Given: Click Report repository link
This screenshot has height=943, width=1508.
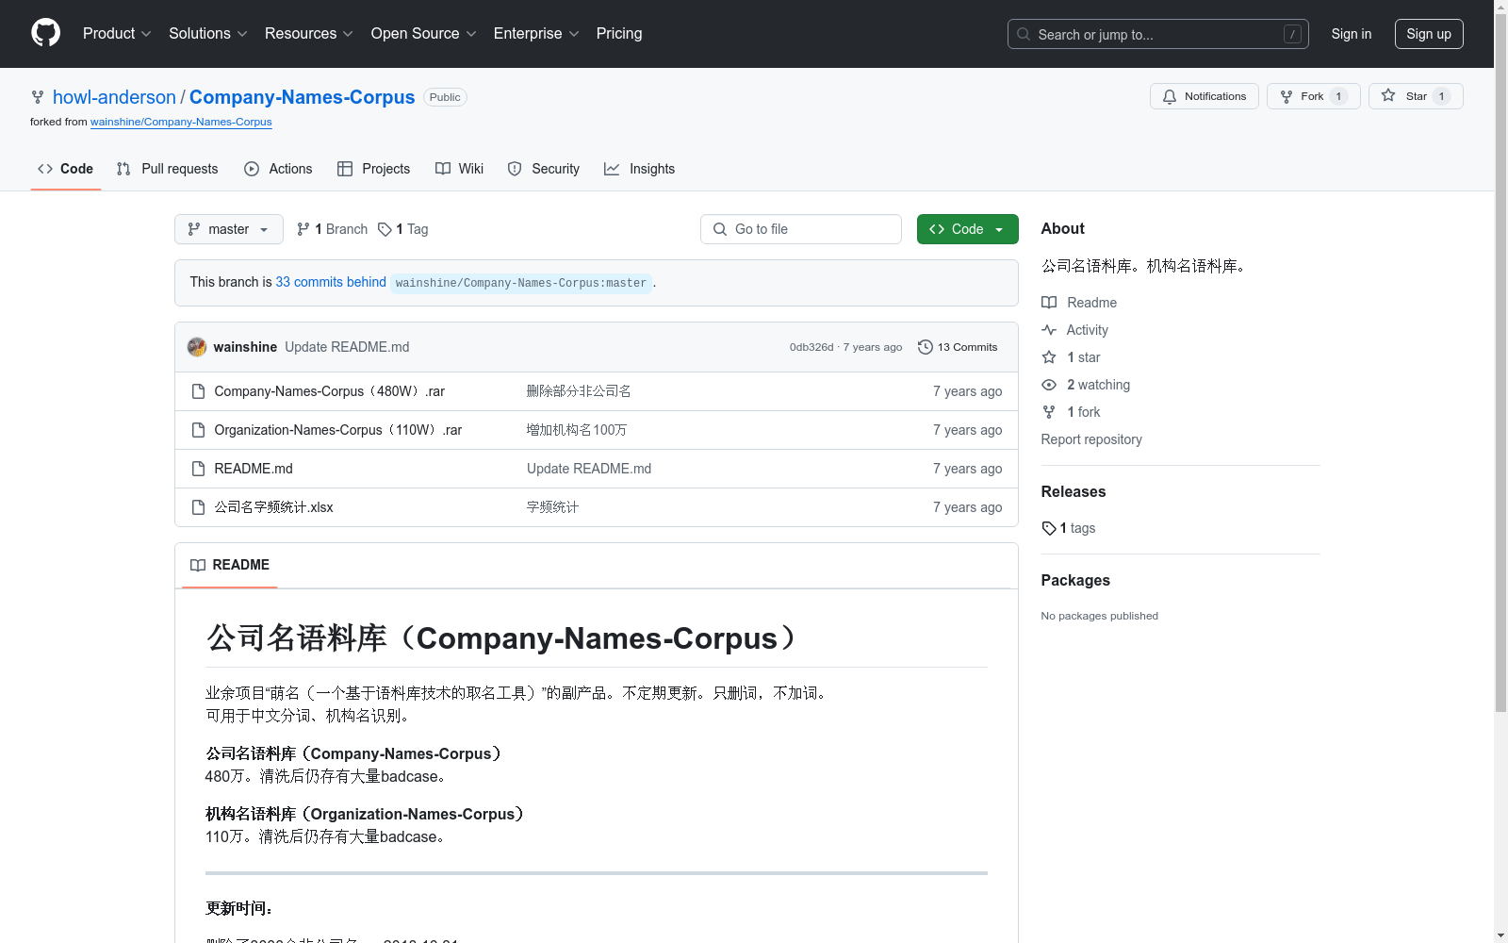Looking at the screenshot, I should point(1091,439).
